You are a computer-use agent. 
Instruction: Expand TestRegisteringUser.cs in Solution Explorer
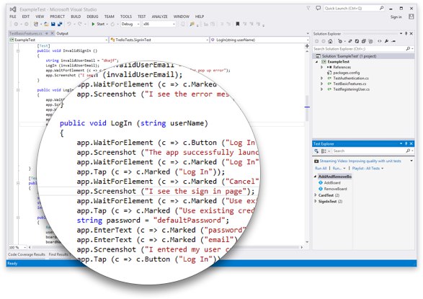(x=322, y=89)
